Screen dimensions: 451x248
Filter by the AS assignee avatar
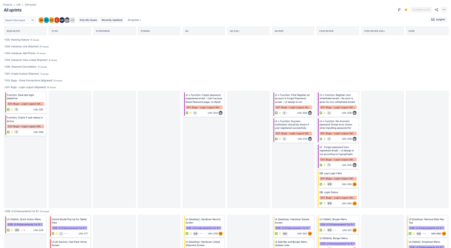pyautogui.click(x=46, y=20)
